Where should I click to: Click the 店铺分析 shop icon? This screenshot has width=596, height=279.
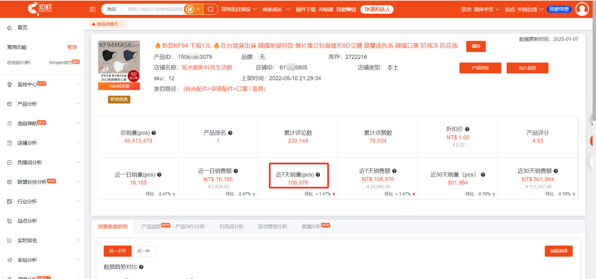click(9, 143)
